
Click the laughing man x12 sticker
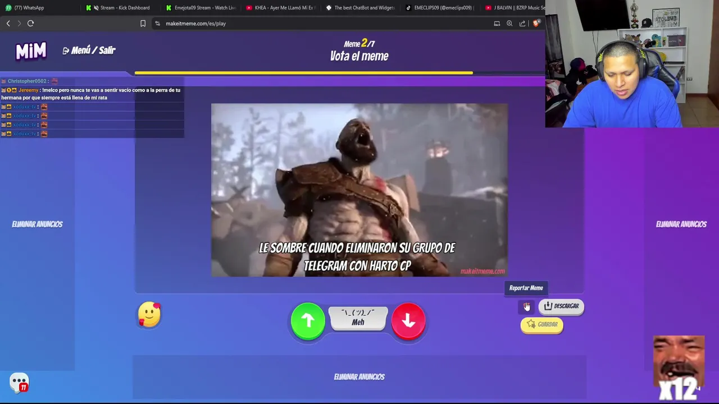(x=679, y=368)
